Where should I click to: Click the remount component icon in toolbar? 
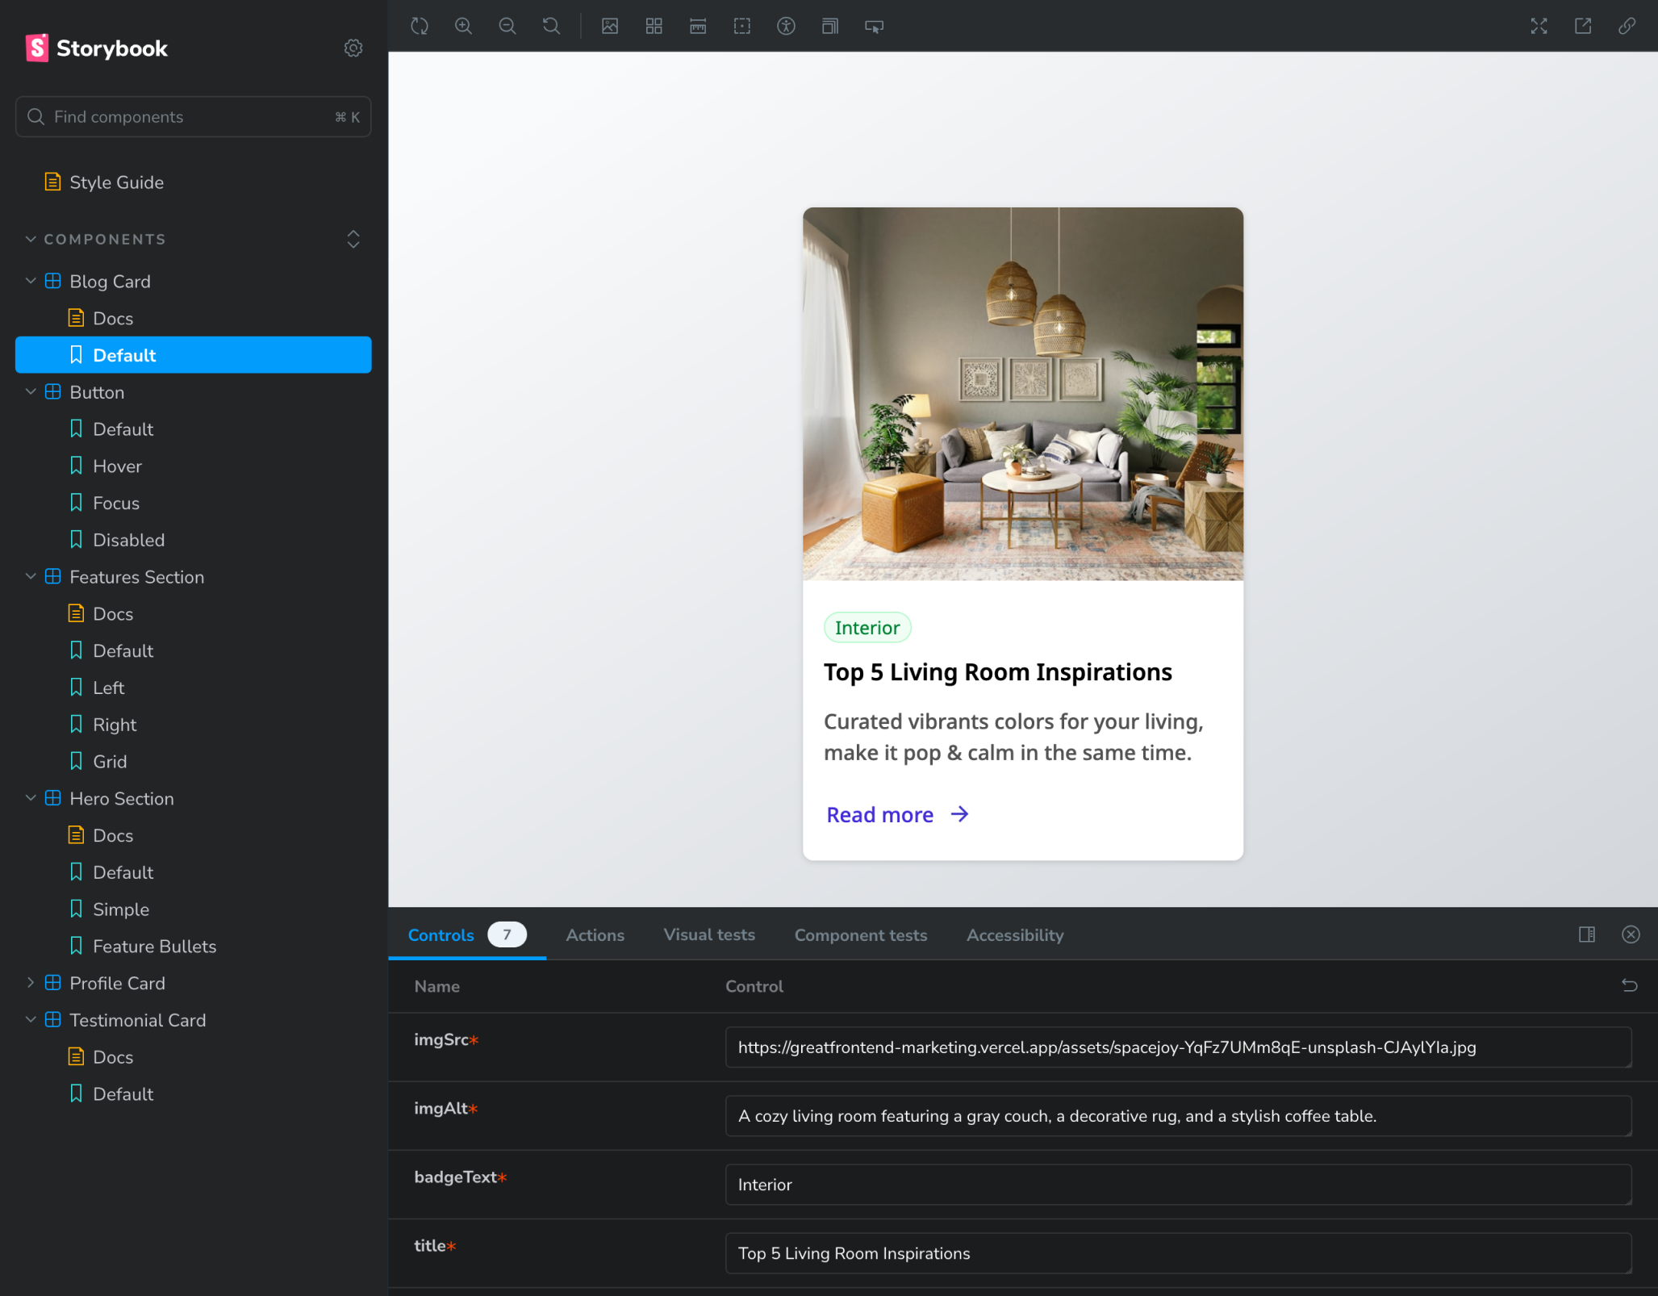pos(420,26)
